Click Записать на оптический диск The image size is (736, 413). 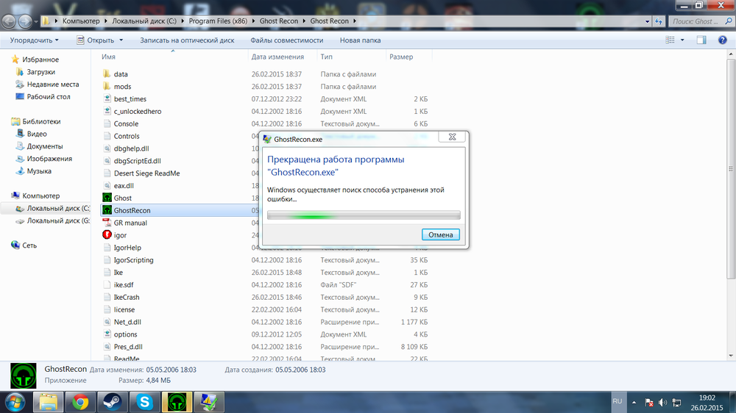[187, 40]
